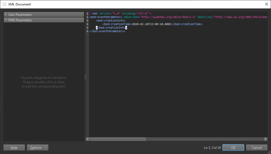Click the horizontal scrollbar thumb
This screenshot has width=271, height=154.
(x=118, y=139)
